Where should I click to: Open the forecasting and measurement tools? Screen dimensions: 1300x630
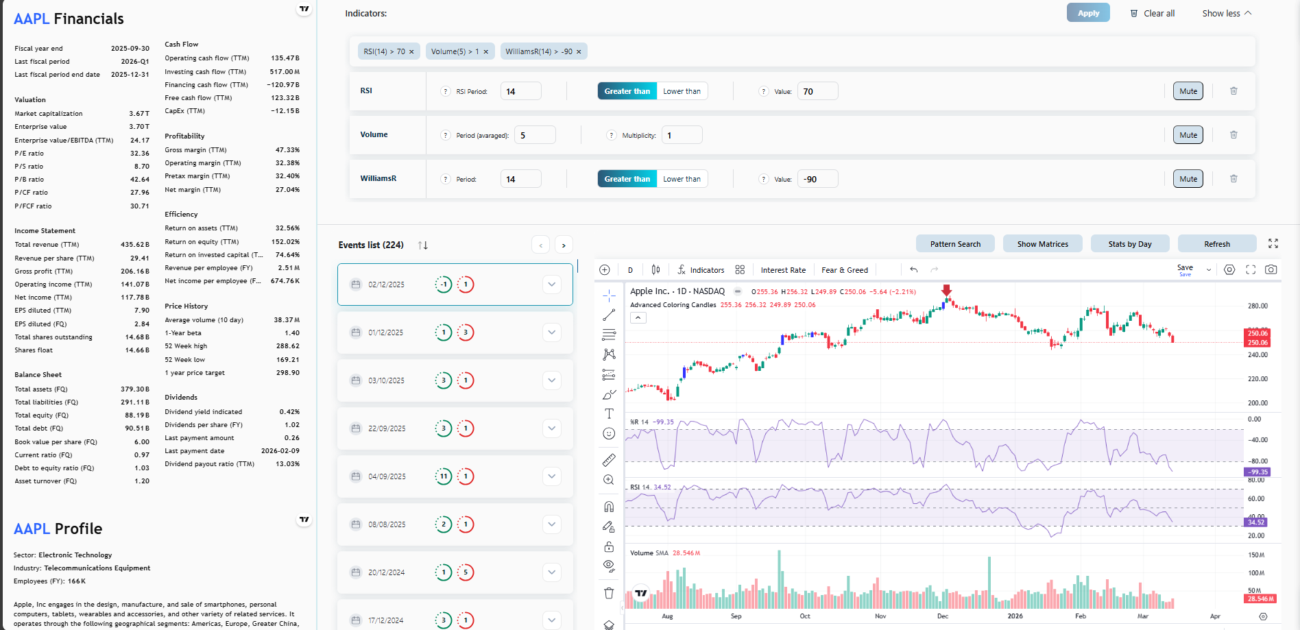tap(609, 374)
